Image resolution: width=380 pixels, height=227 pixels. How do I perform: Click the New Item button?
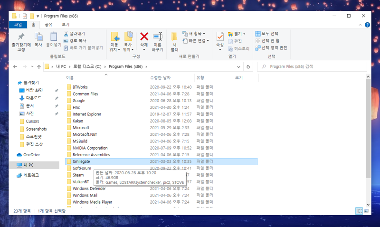pyautogui.click(x=194, y=33)
